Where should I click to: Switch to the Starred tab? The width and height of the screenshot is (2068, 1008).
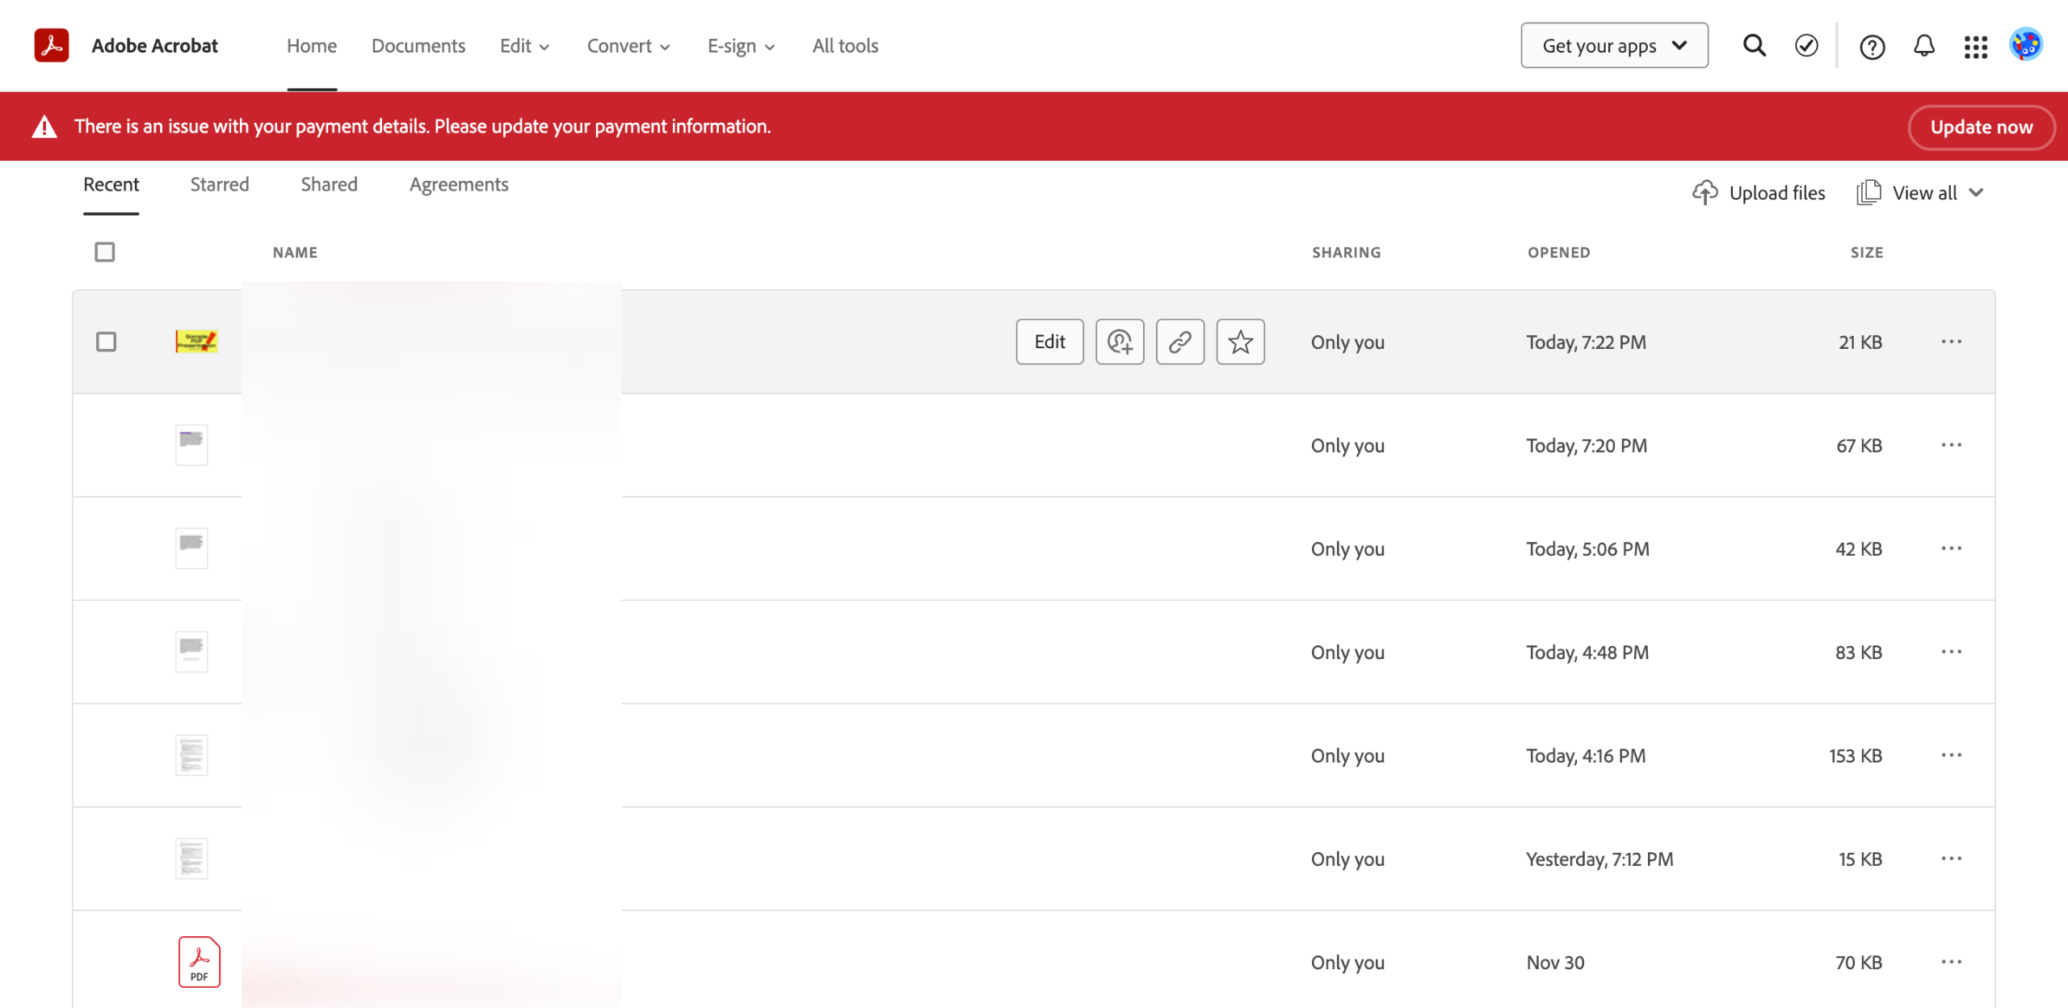[219, 185]
